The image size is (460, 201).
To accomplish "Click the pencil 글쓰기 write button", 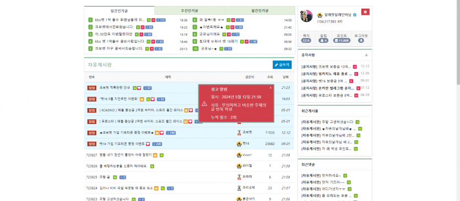I will tap(282, 65).
